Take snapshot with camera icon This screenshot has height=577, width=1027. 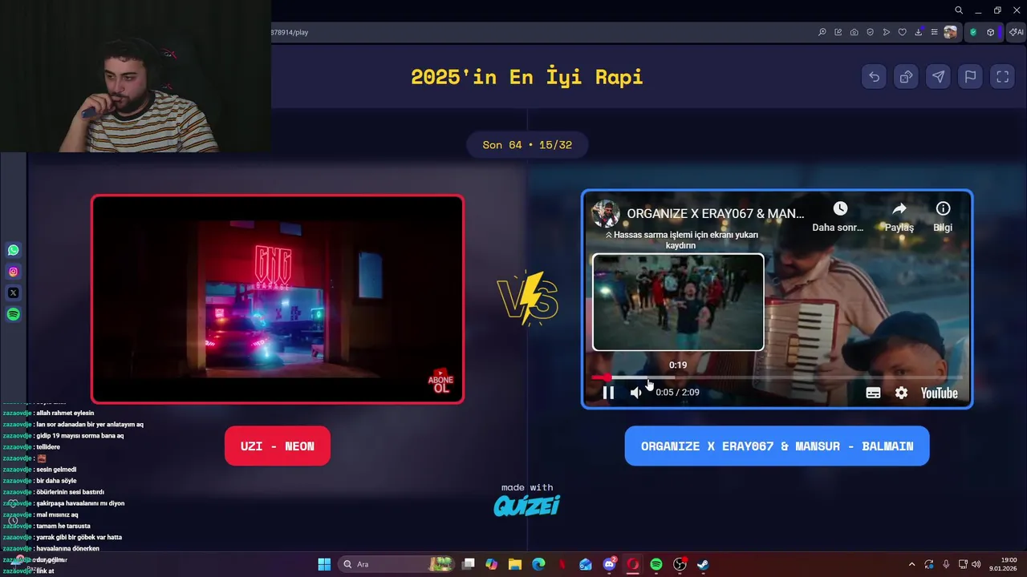coord(854,32)
